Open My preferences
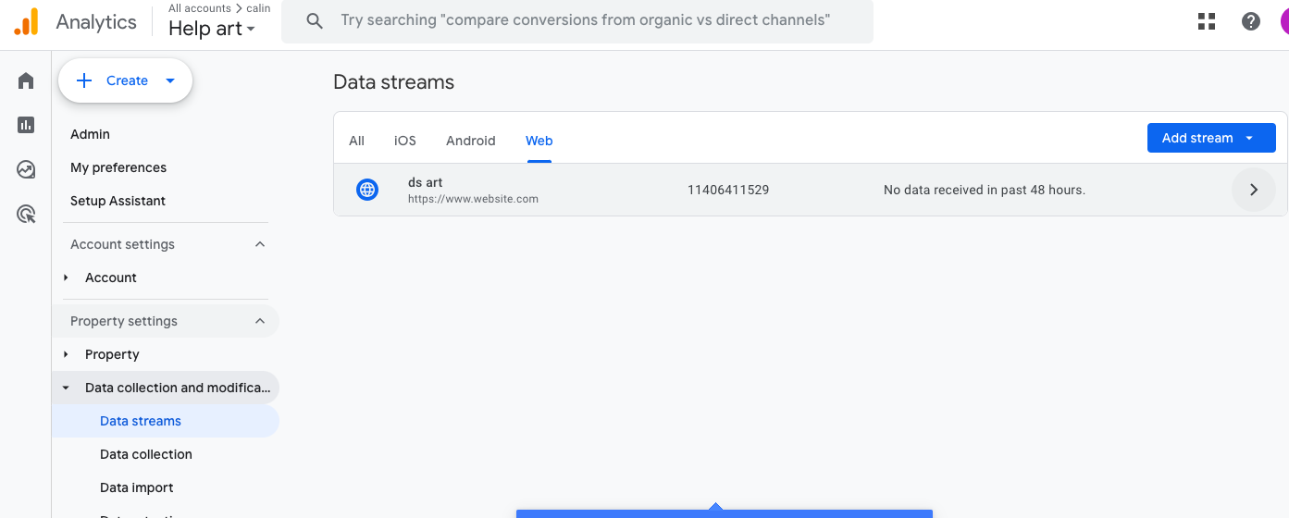The width and height of the screenshot is (1289, 518). point(118,167)
